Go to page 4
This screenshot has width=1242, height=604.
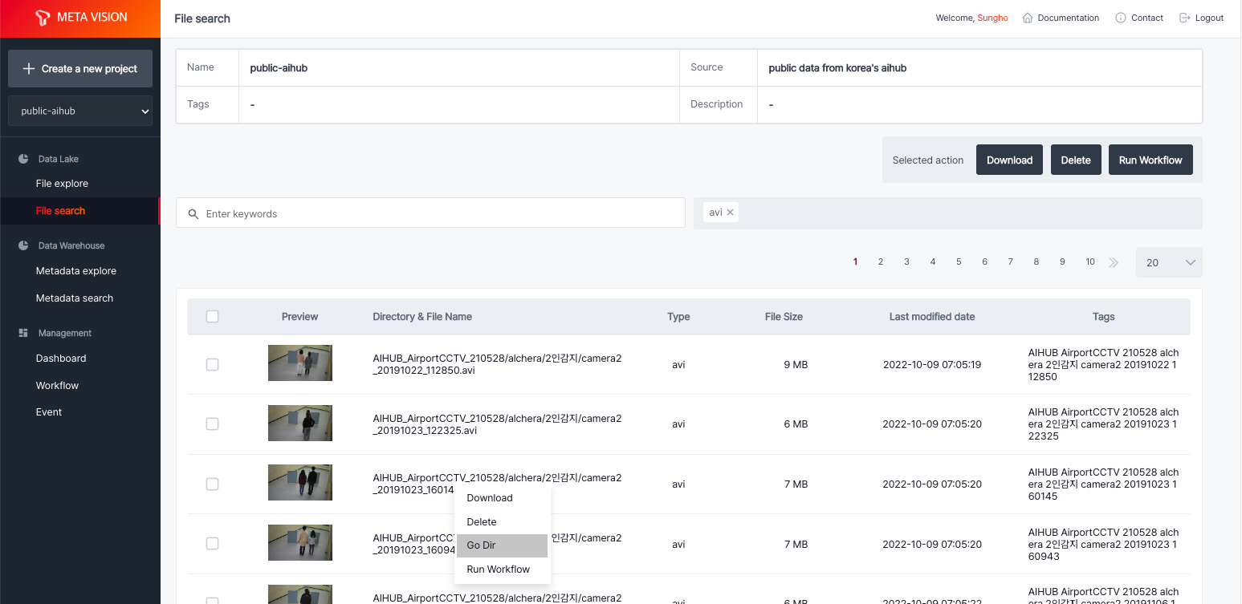coord(932,261)
